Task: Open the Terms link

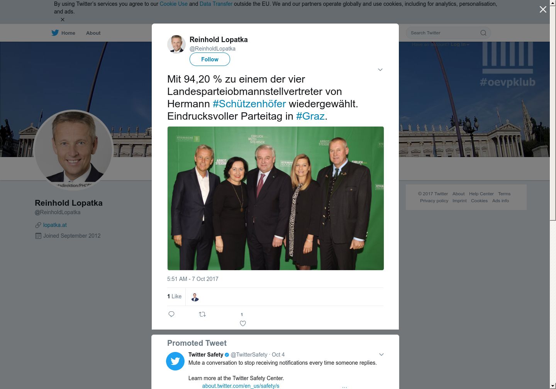Action: tap(504, 194)
